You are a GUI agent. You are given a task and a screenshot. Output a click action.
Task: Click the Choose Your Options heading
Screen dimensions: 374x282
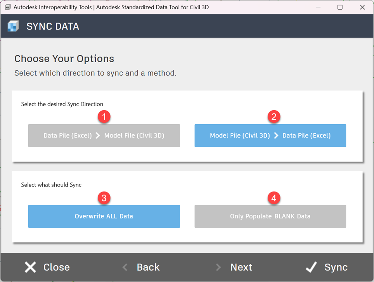[x=64, y=59]
